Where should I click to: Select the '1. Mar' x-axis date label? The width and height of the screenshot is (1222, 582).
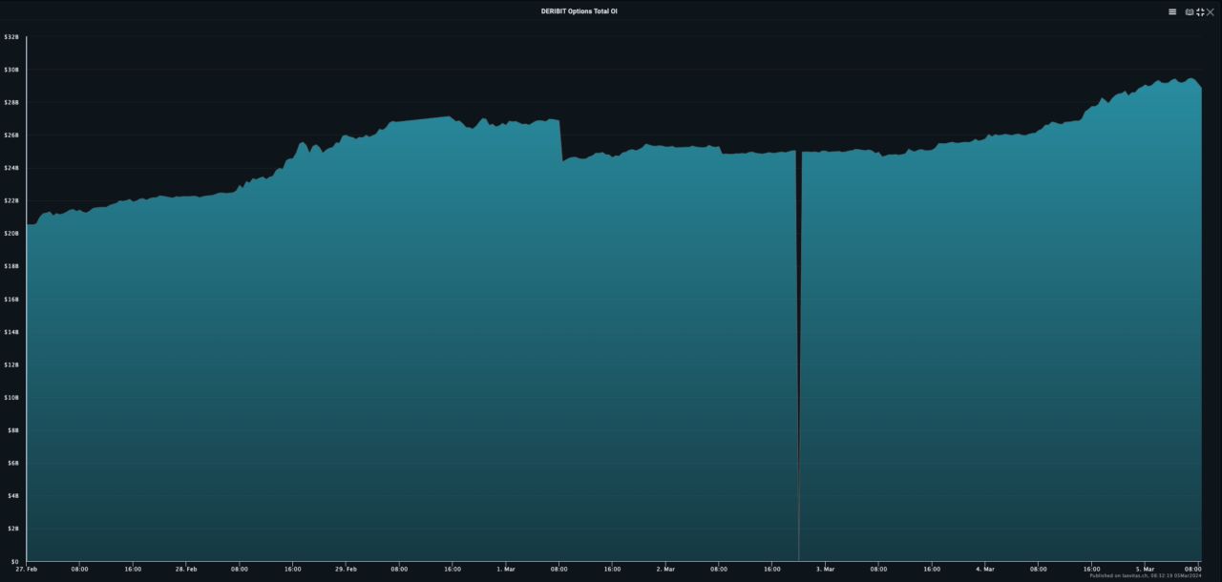click(x=506, y=569)
